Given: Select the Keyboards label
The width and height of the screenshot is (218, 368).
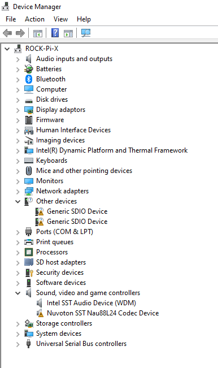Looking at the screenshot, I should click(x=51, y=161).
